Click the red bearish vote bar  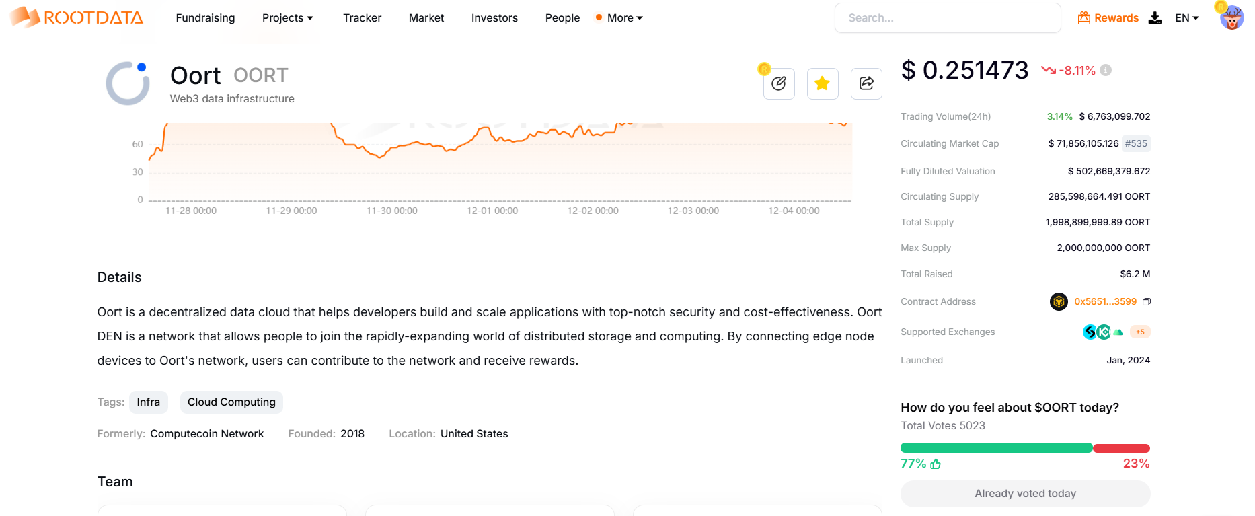[1122, 448]
